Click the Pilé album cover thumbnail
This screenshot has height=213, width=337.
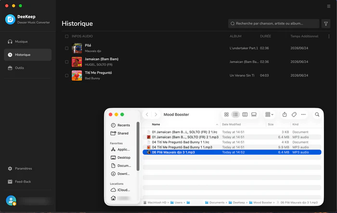77,48
